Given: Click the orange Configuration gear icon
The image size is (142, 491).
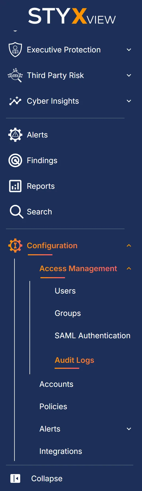Looking at the screenshot, I should tap(15, 245).
